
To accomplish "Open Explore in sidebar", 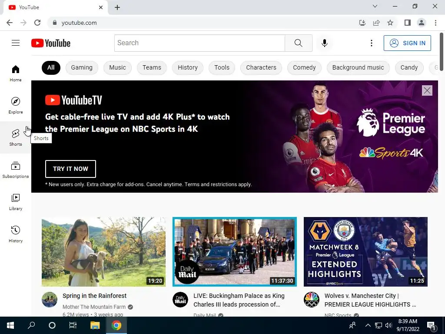I will [16, 105].
